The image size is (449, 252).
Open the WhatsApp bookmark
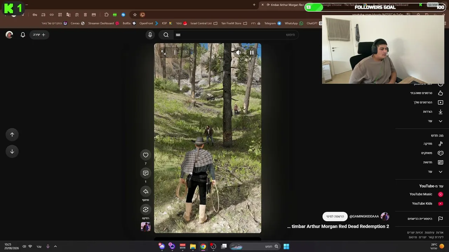coord(294,23)
